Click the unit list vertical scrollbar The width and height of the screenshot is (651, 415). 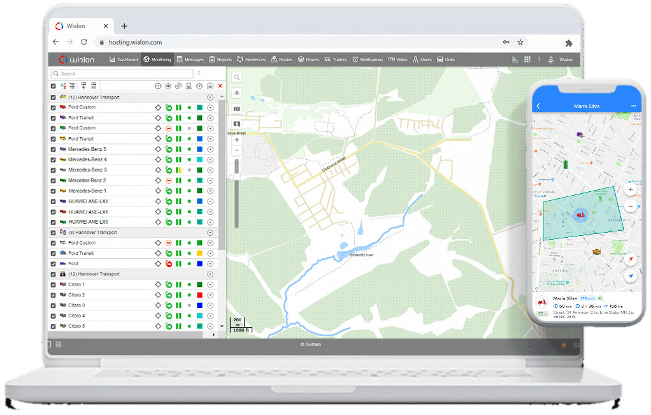222,175
